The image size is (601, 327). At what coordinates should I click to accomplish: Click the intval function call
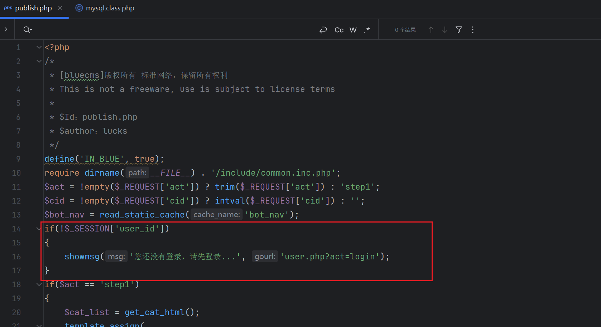[x=230, y=201]
